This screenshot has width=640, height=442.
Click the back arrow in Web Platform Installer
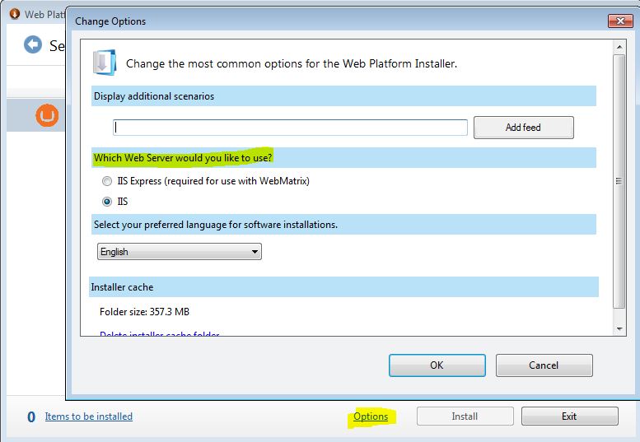(x=33, y=44)
